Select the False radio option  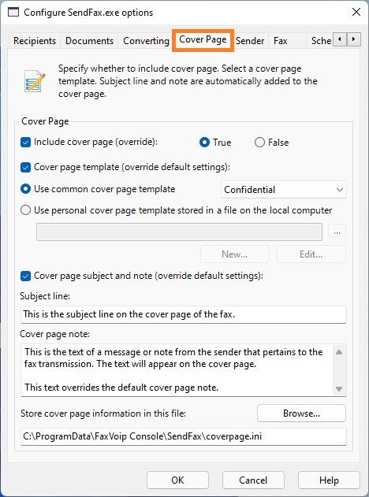[259, 143]
